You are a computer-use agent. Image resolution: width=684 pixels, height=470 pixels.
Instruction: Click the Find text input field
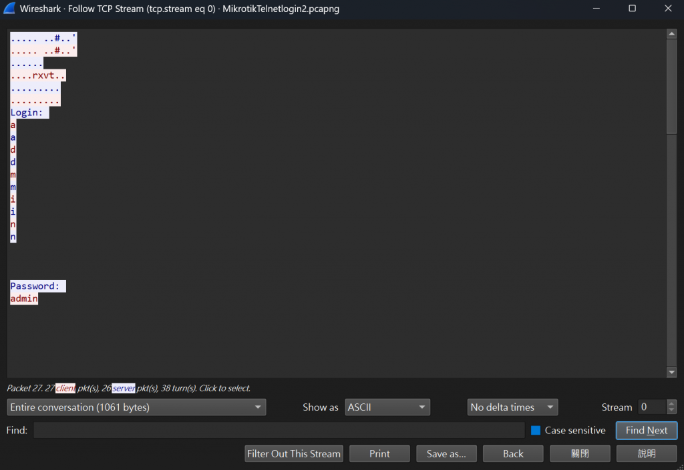pos(279,430)
